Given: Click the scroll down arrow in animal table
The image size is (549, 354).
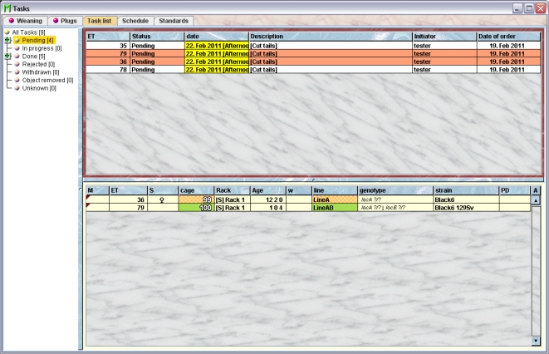Looking at the screenshot, I should pyautogui.click(x=536, y=340).
